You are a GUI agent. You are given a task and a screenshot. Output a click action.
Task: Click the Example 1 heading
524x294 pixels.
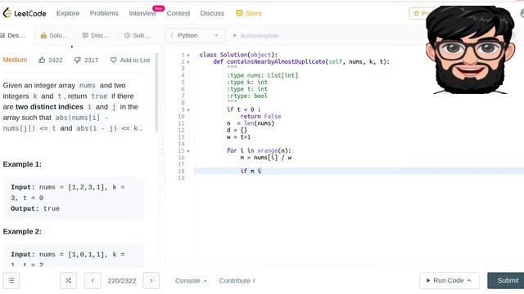22,164
